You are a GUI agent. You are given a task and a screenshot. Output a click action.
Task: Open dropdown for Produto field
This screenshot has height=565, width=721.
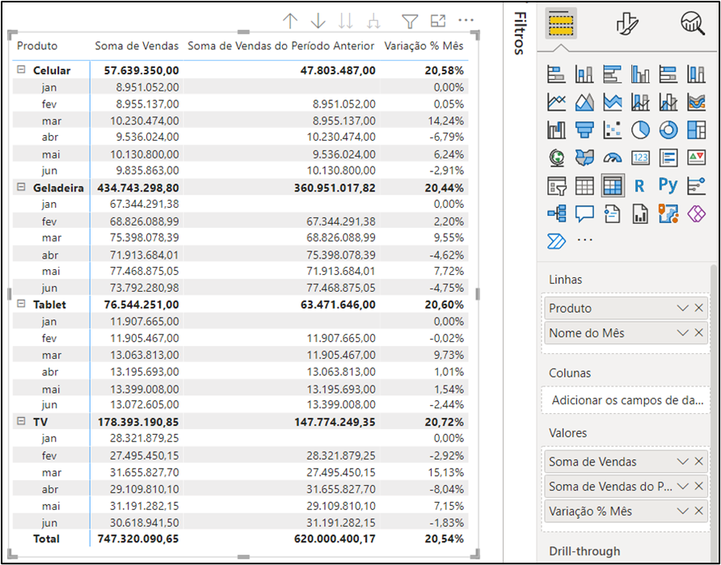[683, 308]
